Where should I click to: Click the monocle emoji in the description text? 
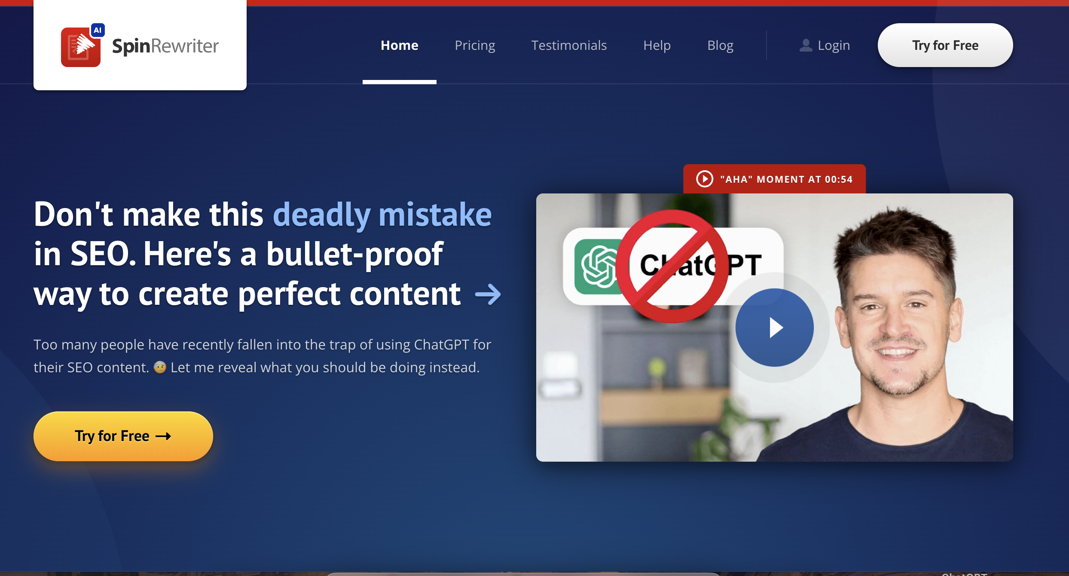[x=160, y=367]
